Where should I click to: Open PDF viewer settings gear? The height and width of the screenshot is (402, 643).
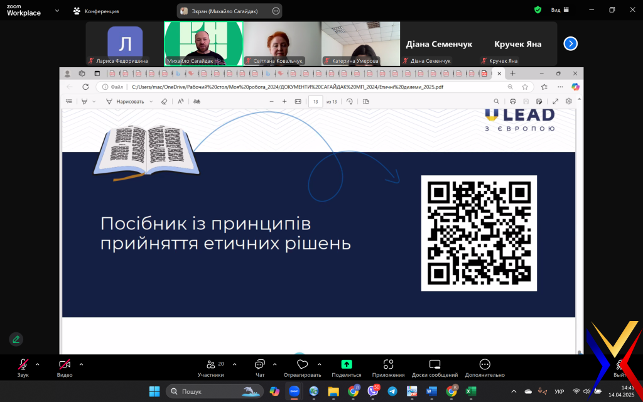569,101
